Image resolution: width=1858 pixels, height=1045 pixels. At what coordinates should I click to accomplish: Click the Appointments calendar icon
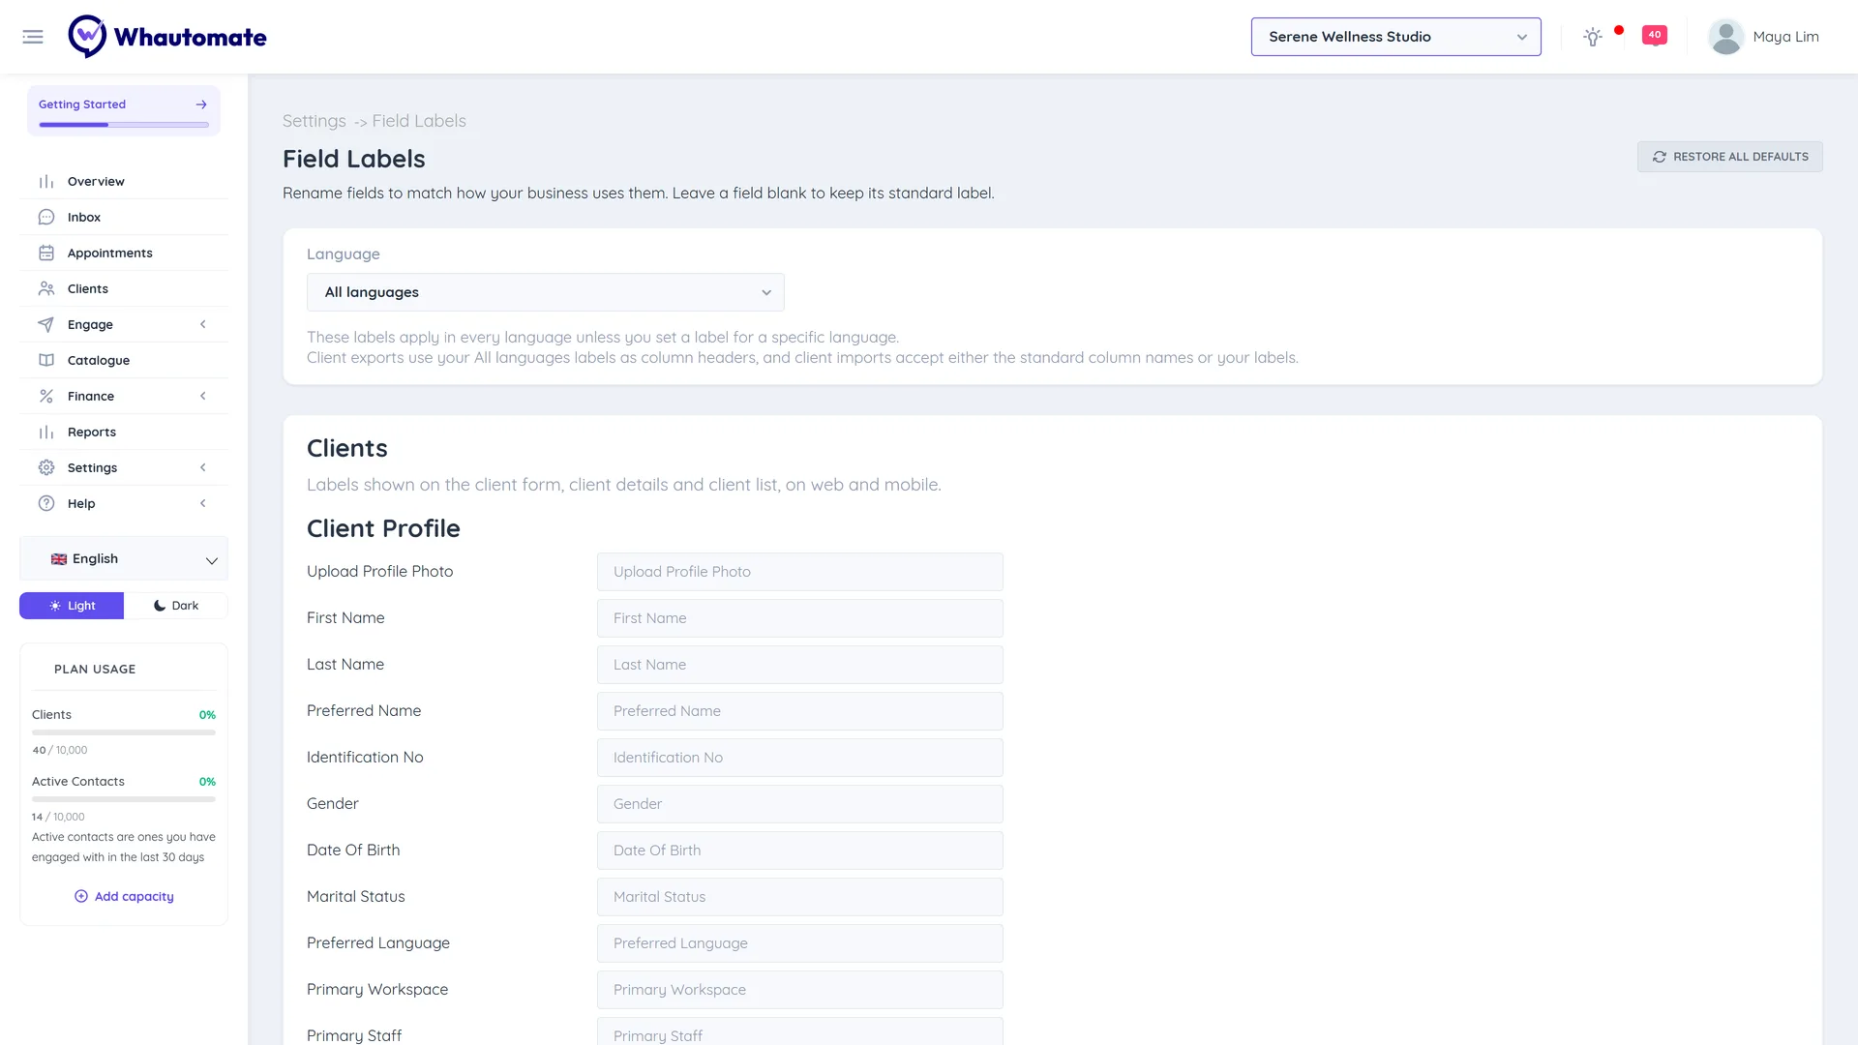pos(46,254)
